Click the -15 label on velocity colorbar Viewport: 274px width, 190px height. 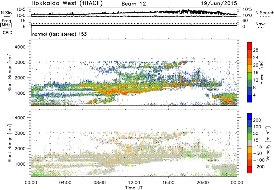click(258, 147)
